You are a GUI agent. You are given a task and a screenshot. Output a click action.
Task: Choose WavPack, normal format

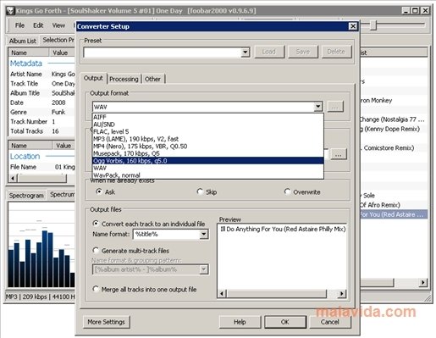(x=208, y=175)
